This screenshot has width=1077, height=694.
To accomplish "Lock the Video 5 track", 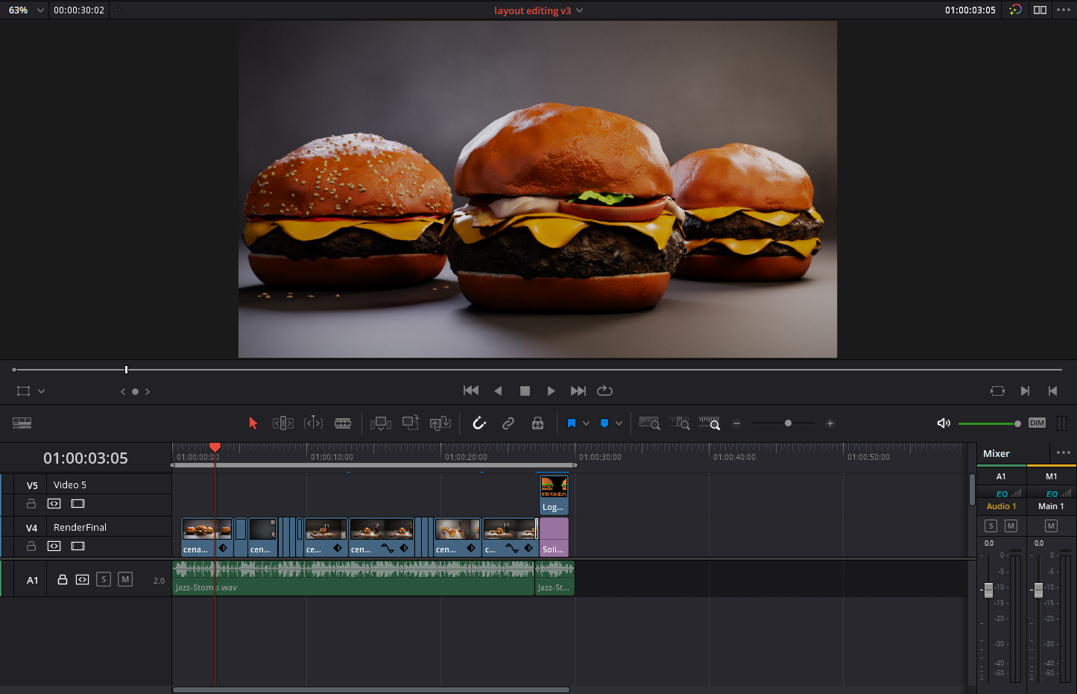I will 31,504.
